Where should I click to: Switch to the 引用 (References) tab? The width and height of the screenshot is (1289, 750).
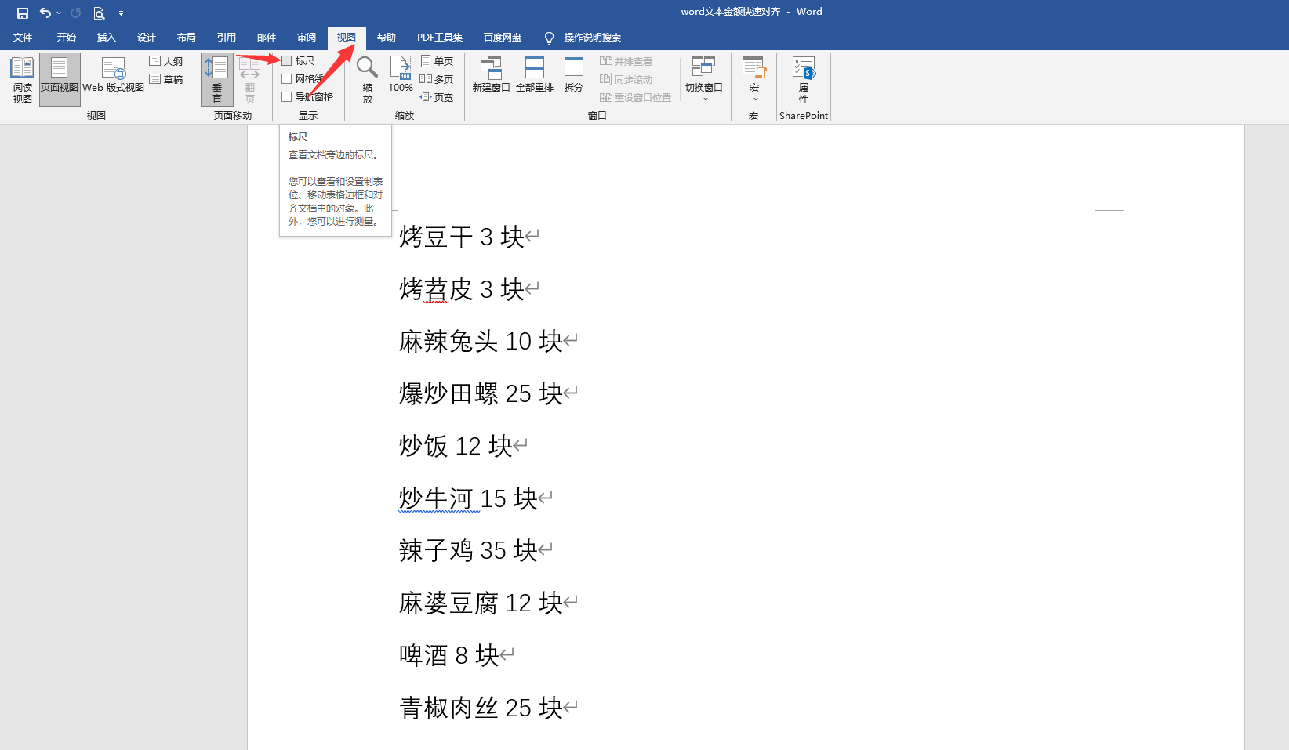click(x=226, y=38)
